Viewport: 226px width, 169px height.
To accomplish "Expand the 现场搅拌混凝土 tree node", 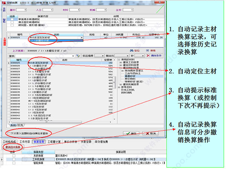I will [123, 71].
